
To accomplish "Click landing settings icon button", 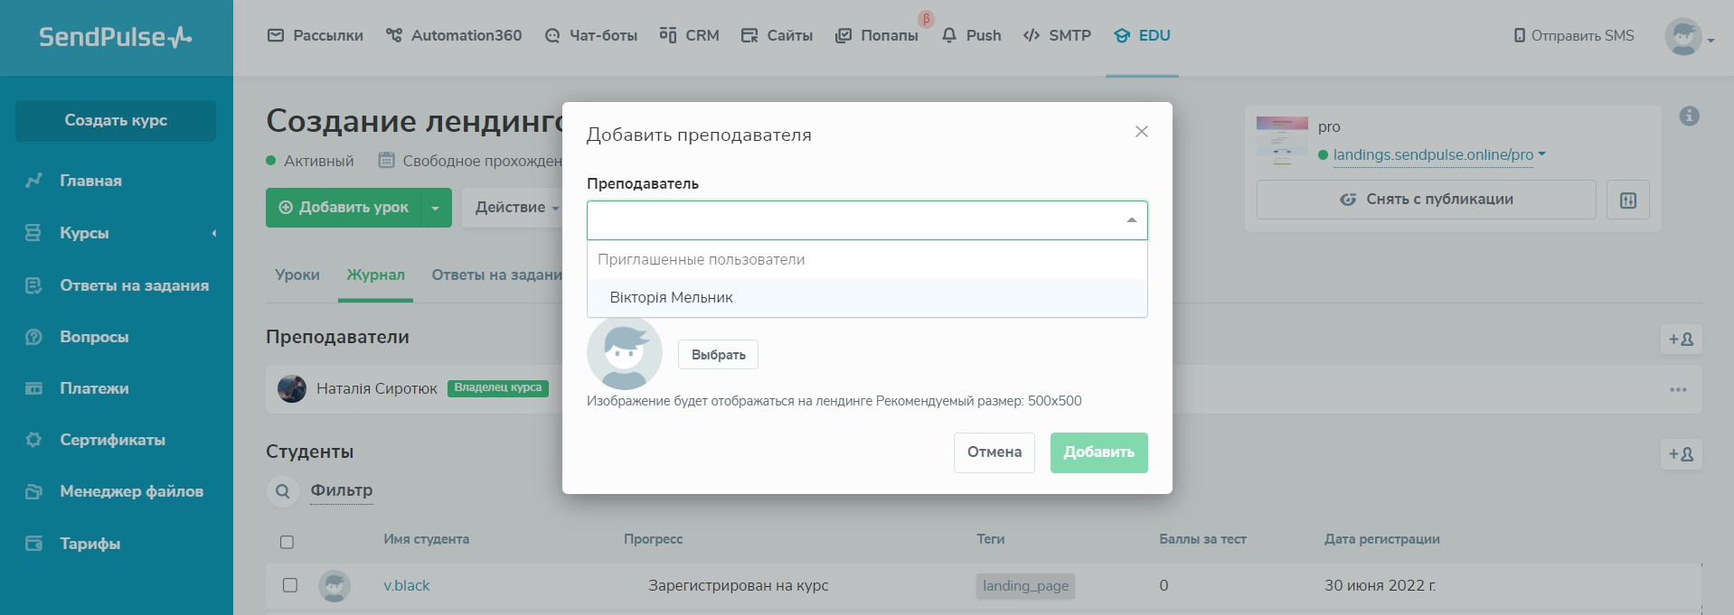I will tap(1628, 200).
